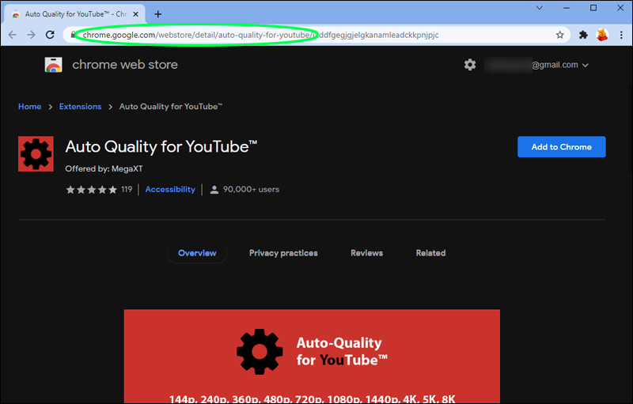Expand the gmail.com account dropdown
The height and width of the screenshot is (404, 633).
[x=585, y=65]
